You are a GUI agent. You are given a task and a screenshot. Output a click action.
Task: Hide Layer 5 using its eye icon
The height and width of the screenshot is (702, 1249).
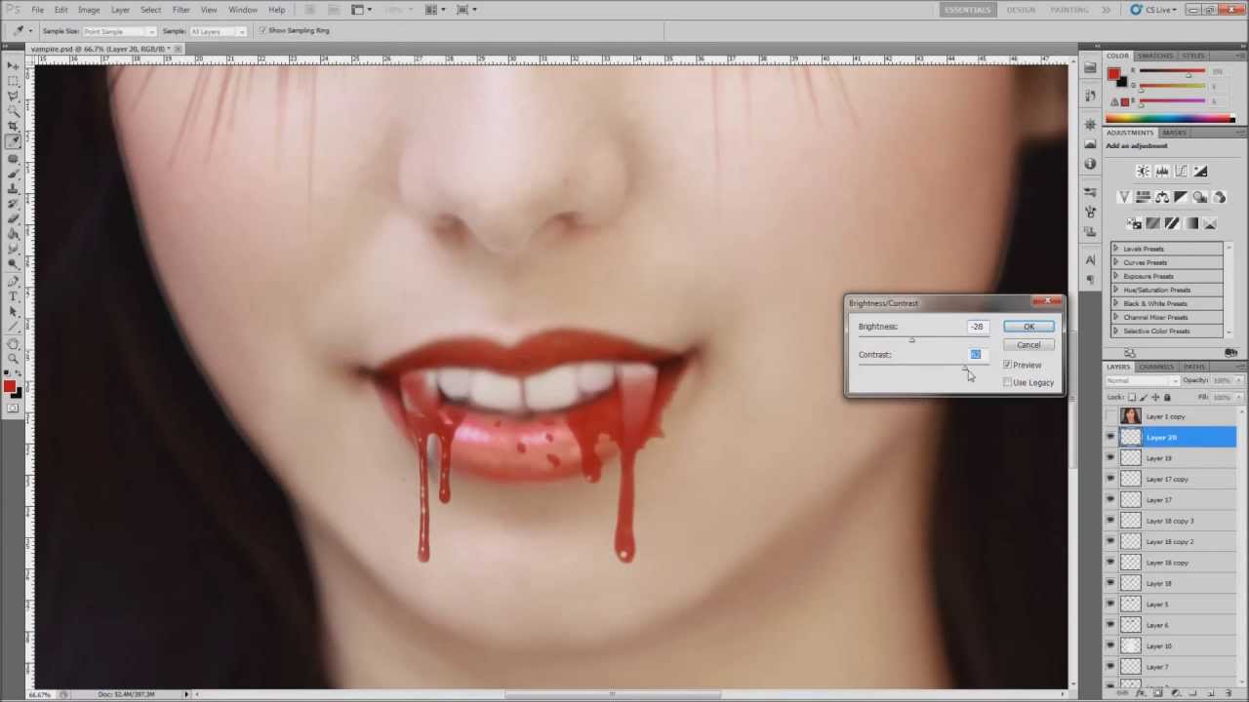[x=1110, y=604]
